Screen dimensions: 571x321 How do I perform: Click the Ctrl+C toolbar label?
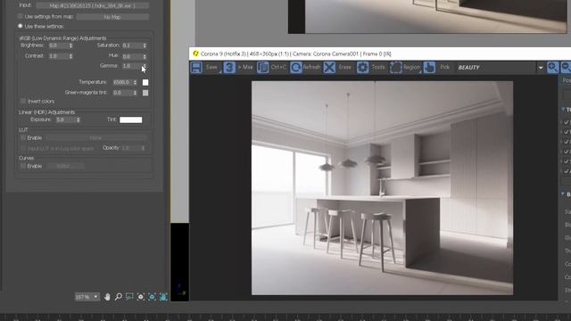(x=278, y=68)
